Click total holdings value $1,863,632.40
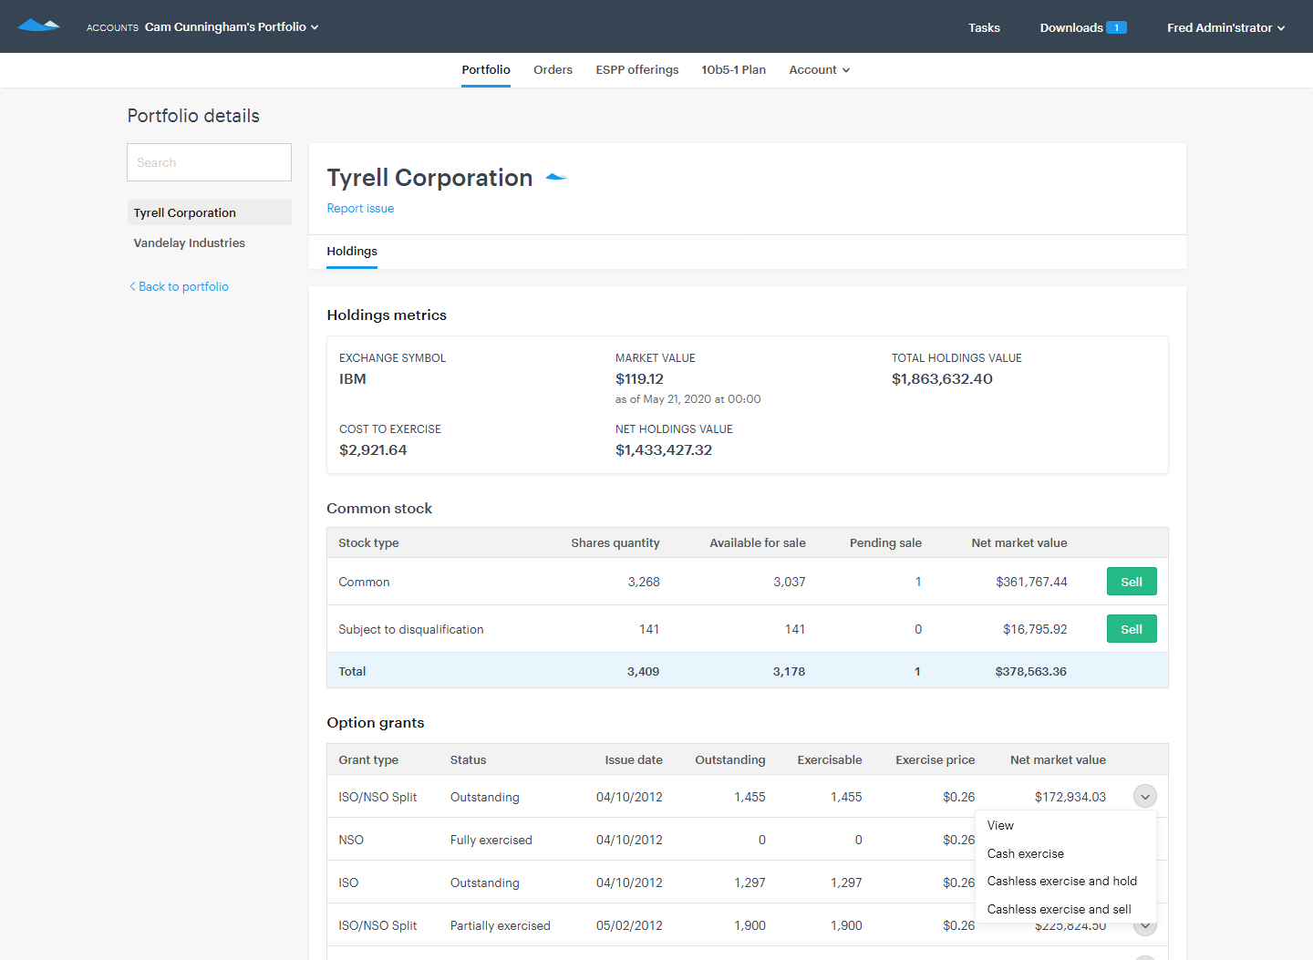This screenshot has width=1313, height=960. (942, 379)
